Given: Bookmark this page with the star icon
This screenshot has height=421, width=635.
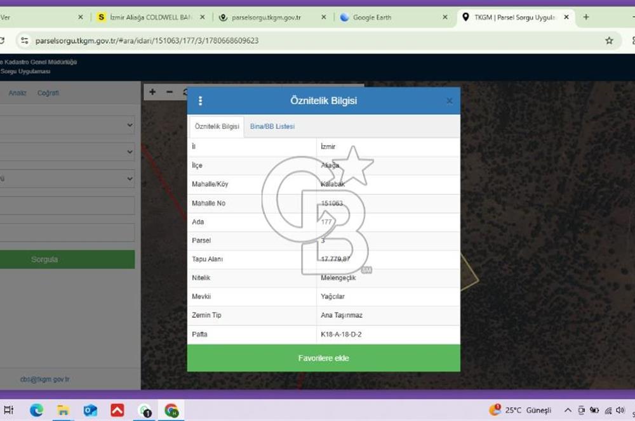Looking at the screenshot, I should [x=609, y=41].
